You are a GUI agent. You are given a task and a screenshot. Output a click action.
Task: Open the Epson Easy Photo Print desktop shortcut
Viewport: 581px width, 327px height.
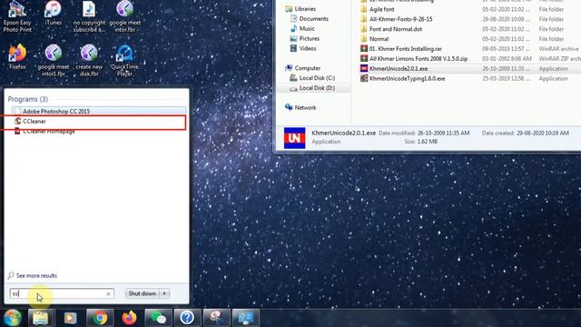pyautogui.click(x=17, y=16)
